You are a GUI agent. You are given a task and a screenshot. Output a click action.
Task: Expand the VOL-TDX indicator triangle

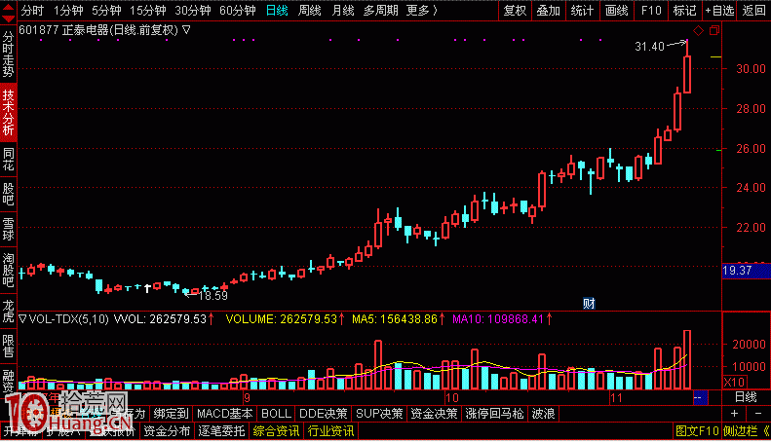(22, 319)
